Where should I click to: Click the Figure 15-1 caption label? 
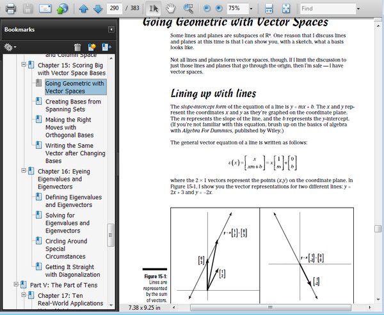click(156, 277)
